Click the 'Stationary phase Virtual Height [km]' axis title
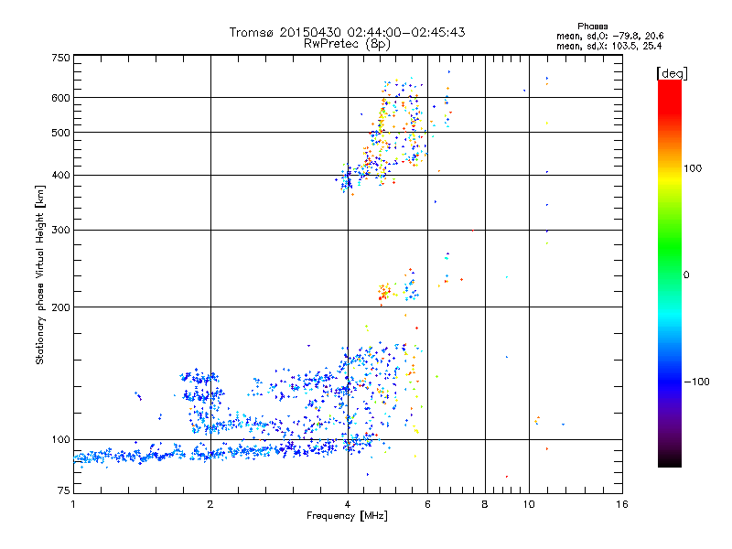Screen dimensions: 732x549 [40, 275]
